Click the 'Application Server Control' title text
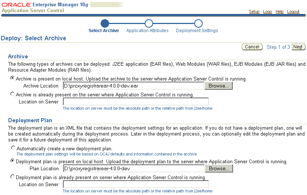 point(33,11)
